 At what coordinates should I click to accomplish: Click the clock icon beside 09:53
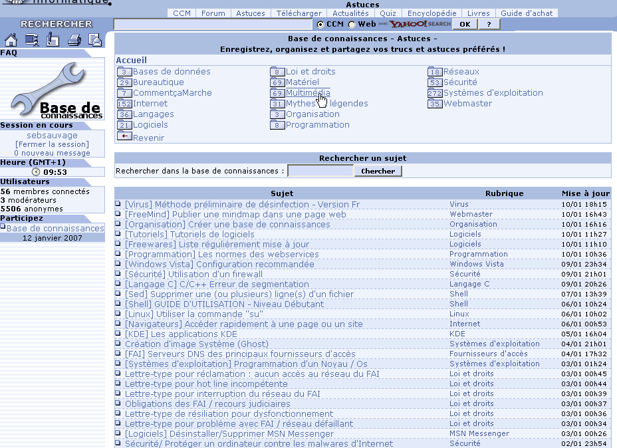(36, 172)
